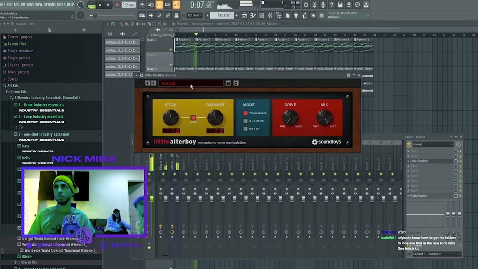Expand the Little AlterBoy slot arrow in mixer
This screenshot has height=269, width=478.
(x=408, y=161)
